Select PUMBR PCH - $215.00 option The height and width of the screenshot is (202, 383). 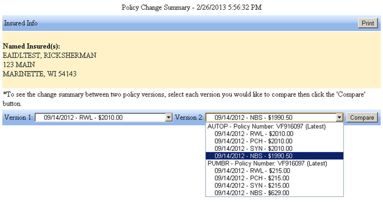[x=274, y=178]
